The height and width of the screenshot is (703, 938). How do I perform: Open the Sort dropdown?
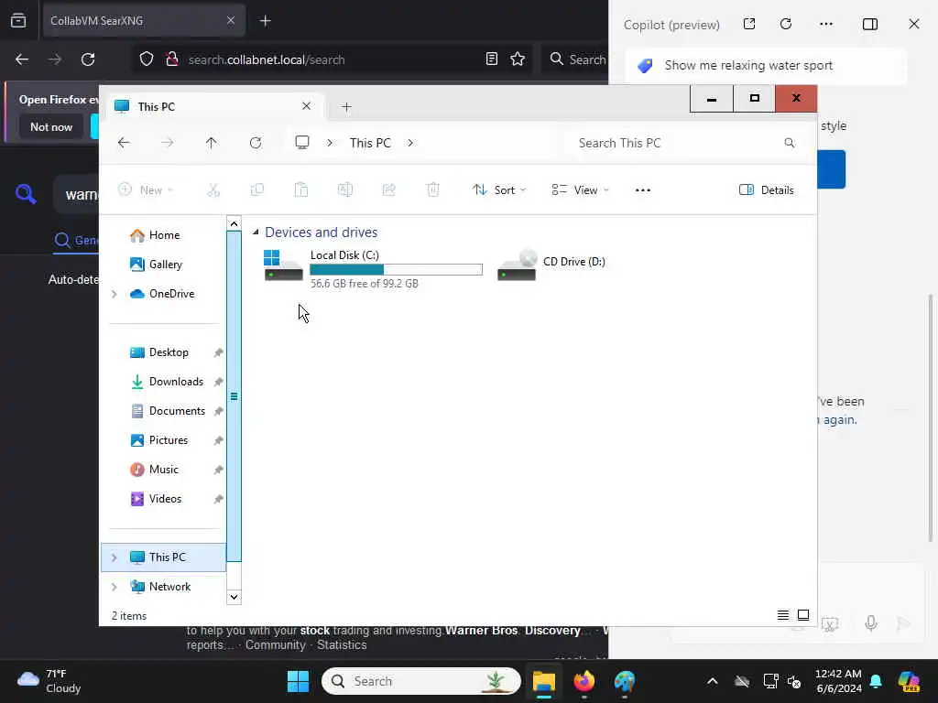click(499, 190)
